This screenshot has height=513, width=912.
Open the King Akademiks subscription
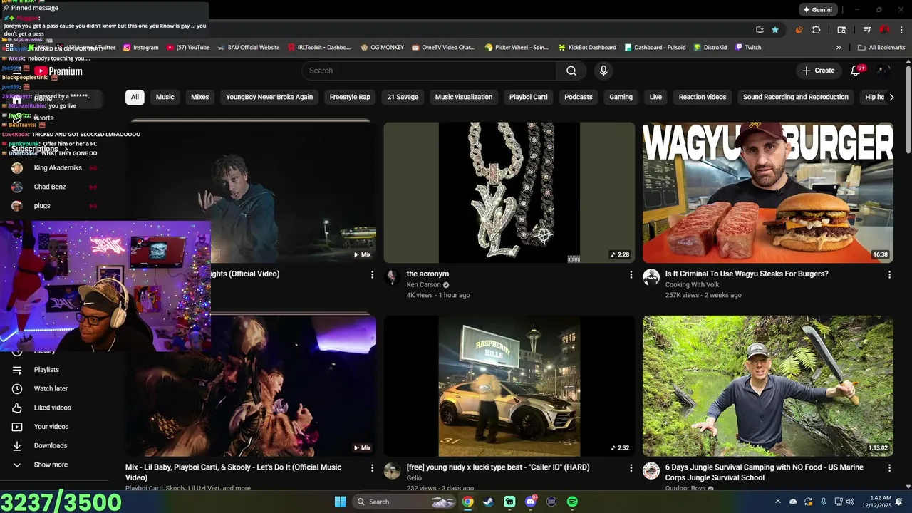click(x=58, y=168)
